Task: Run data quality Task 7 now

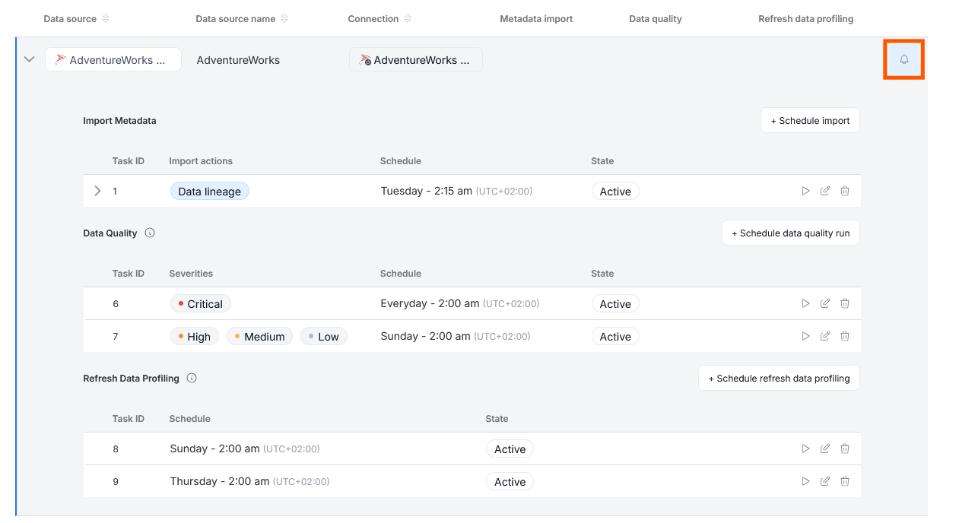Action: point(805,336)
